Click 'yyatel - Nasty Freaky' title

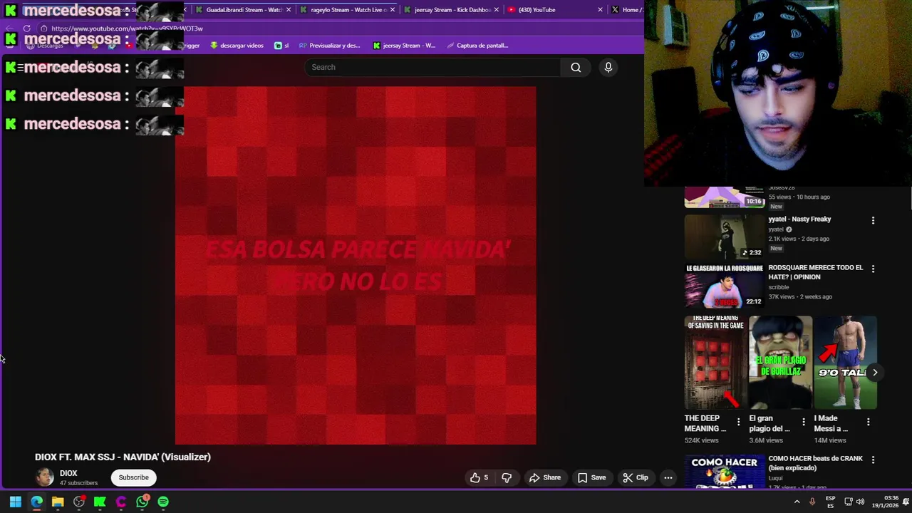coord(799,219)
